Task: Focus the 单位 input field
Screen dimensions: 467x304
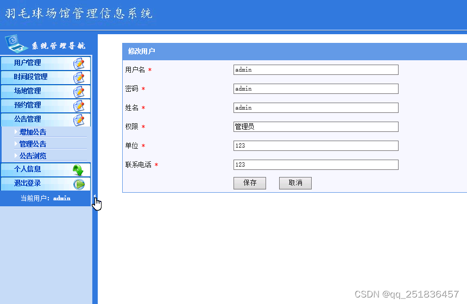Action: click(315, 145)
